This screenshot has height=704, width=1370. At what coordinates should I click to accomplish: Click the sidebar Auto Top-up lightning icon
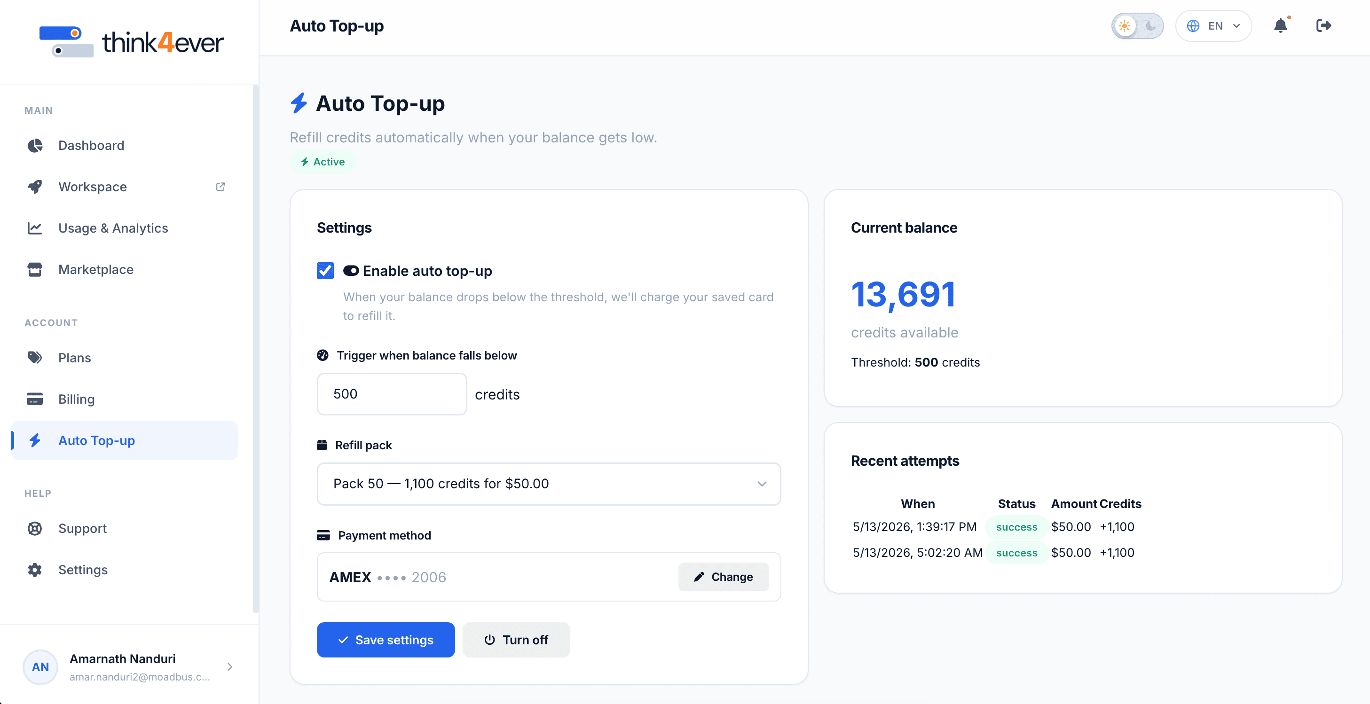point(35,440)
